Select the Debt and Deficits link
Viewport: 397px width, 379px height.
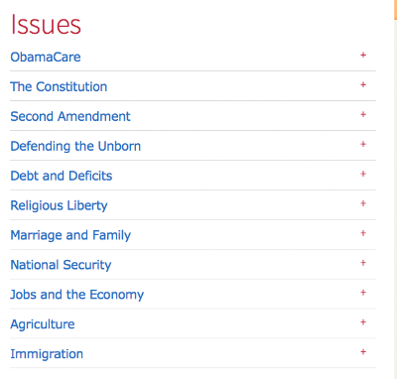[x=62, y=176]
